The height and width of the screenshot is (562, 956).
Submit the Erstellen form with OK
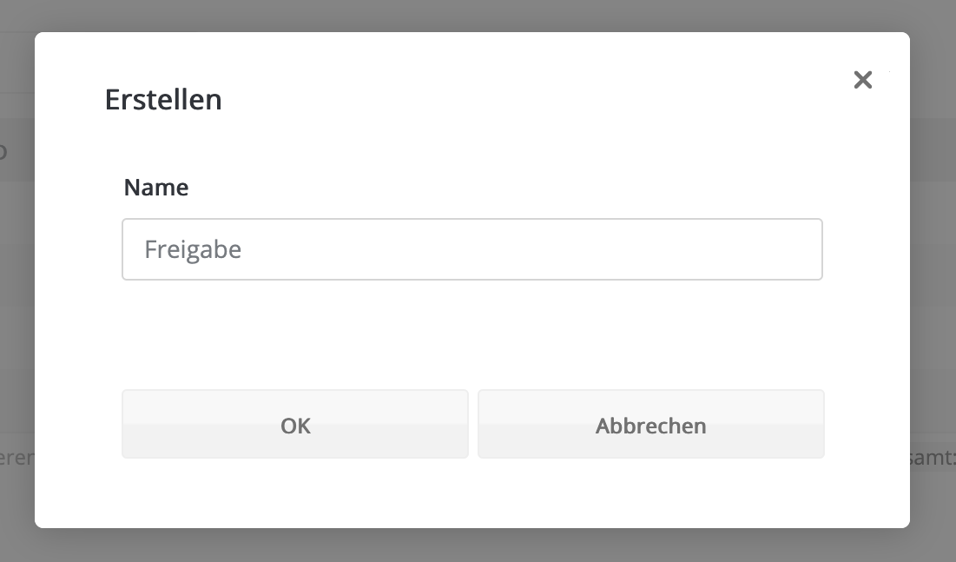pyautogui.click(x=295, y=425)
